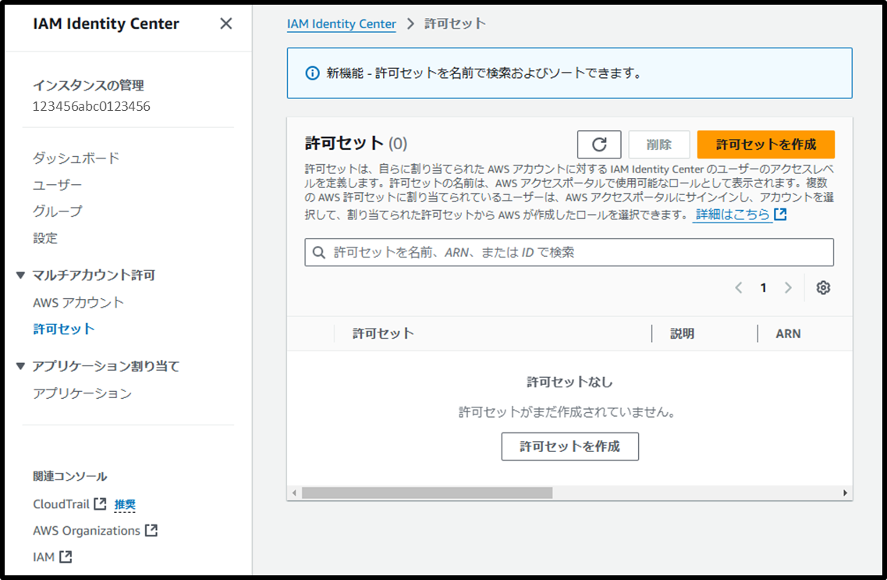This screenshot has height=580, width=887.
Task: Click the scrollbar right arrow
Action: pyautogui.click(x=845, y=493)
